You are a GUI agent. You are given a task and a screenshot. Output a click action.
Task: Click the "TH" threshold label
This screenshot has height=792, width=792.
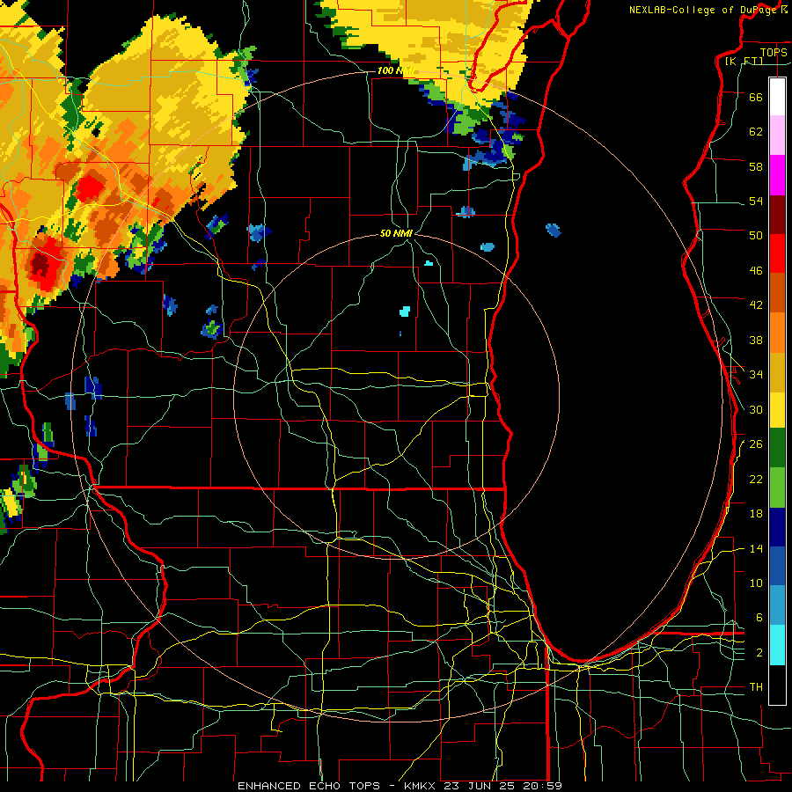(x=756, y=687)
